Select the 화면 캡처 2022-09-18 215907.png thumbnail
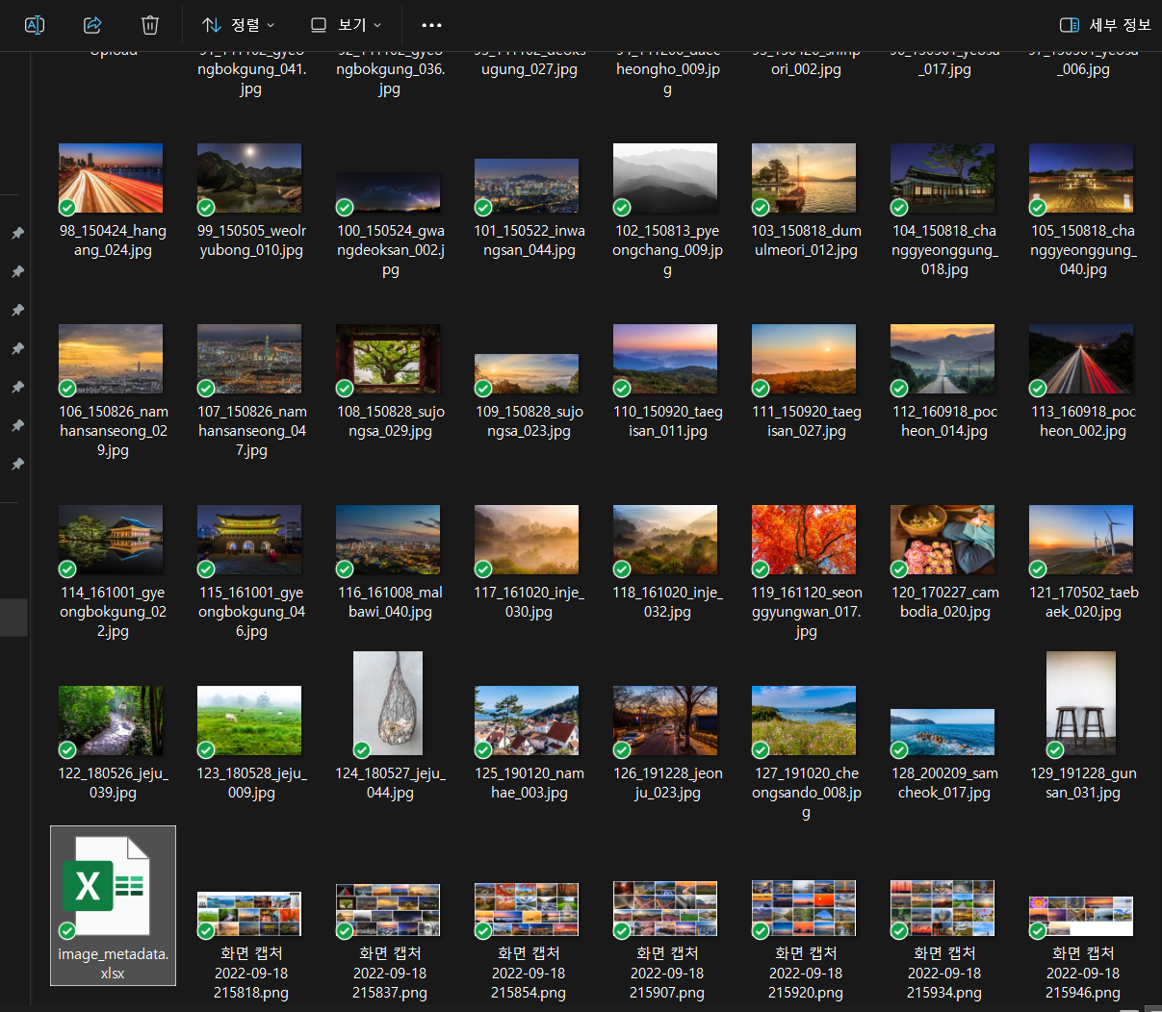Image resolution: width=1162 pixels, height=1012 pixels. (665, 908)
